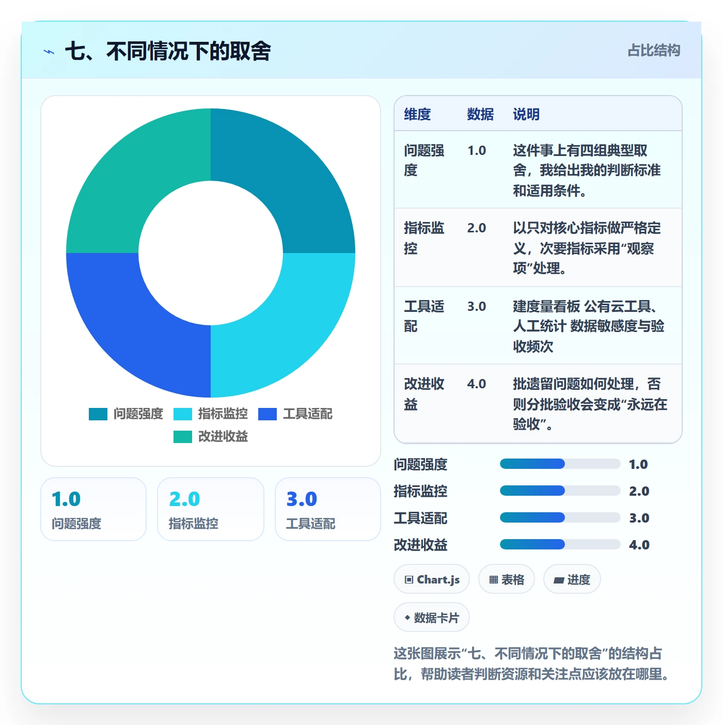This screenshot has height=725, width=723.
Task: Click the 数据 column header
Action: (480, 114)
